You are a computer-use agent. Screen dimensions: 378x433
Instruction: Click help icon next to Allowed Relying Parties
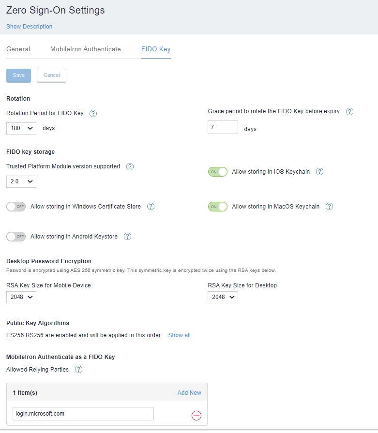point(78,370)
